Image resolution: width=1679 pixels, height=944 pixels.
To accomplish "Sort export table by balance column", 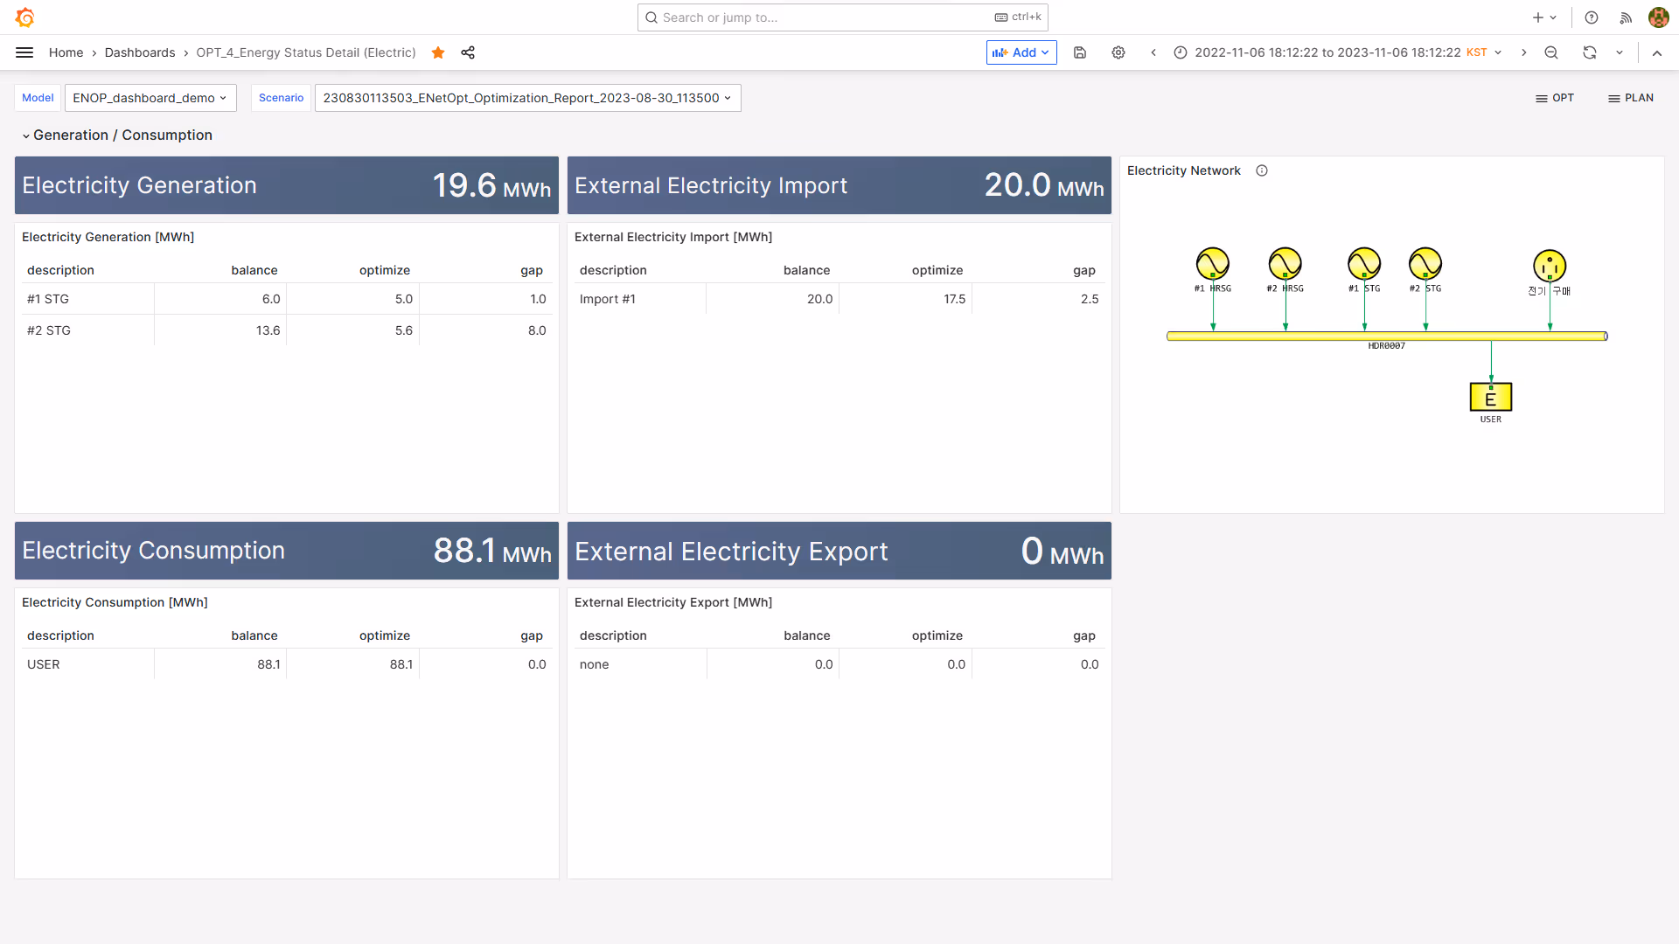I will [x=806, y=635].
